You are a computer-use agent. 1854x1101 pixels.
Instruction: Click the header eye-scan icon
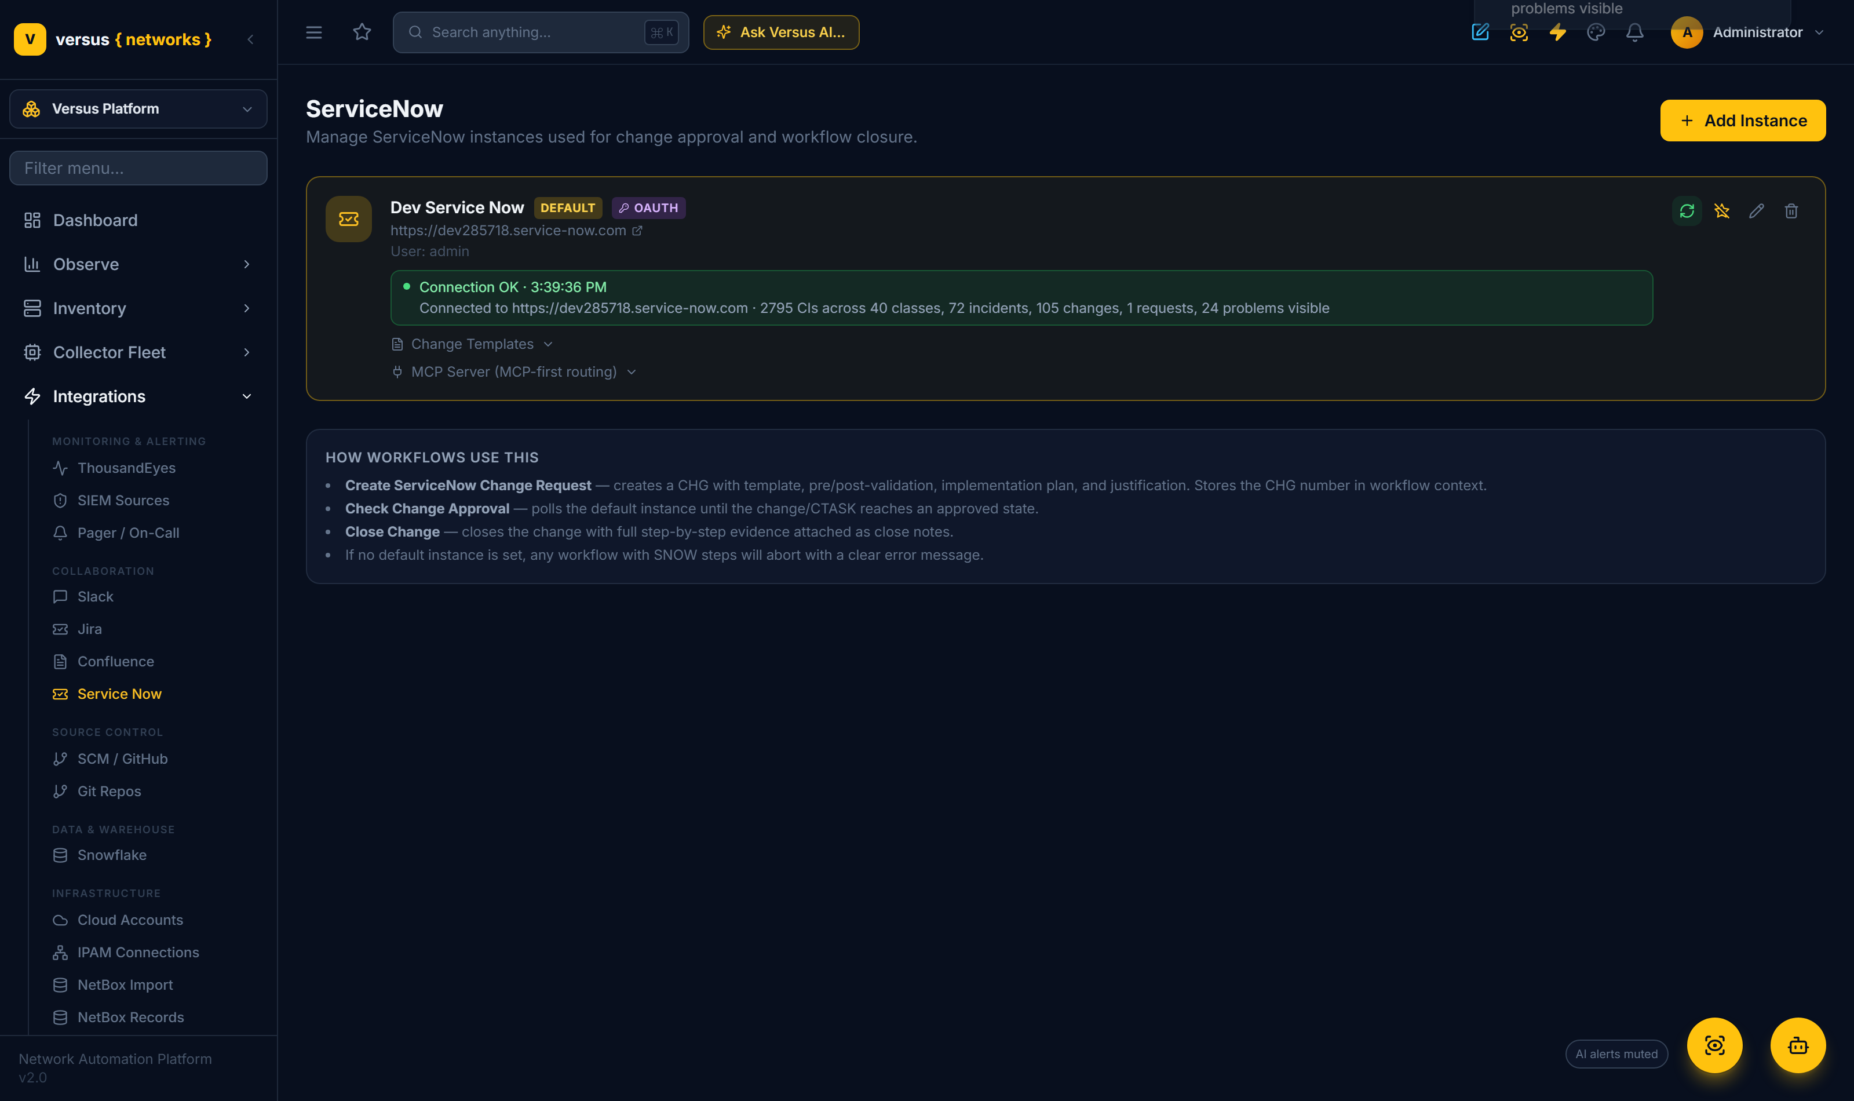(x=1519, y=32)
